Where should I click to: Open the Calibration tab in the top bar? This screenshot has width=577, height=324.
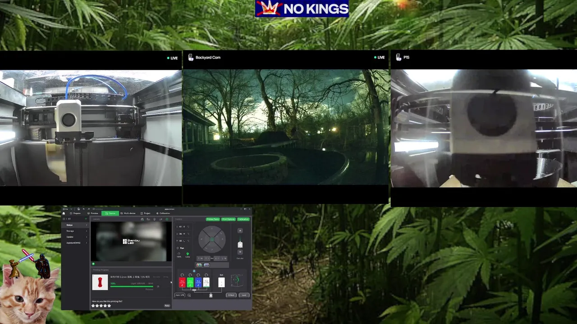pyautogui.click(x=163, y=213)
